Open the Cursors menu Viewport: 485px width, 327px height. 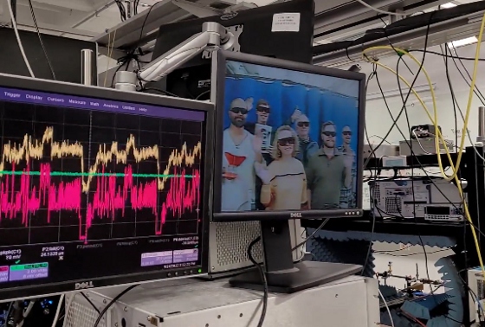pyautogui.click(x=55, y=99)
